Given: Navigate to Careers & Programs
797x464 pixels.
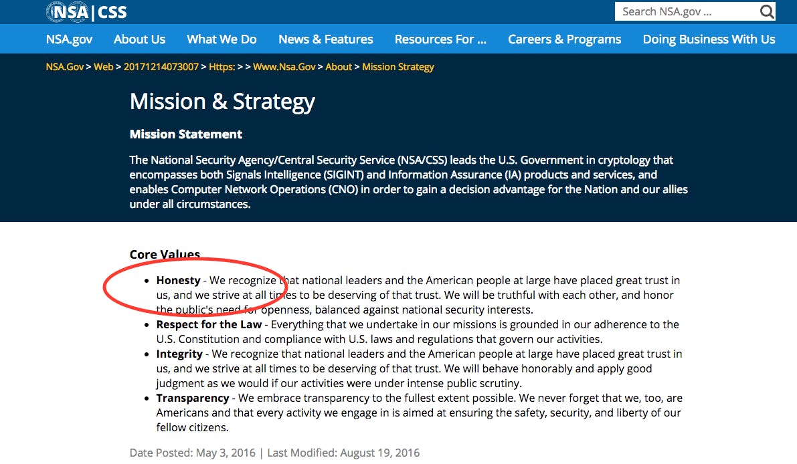Looking at the screenshot, I should [x=564, y=39].
